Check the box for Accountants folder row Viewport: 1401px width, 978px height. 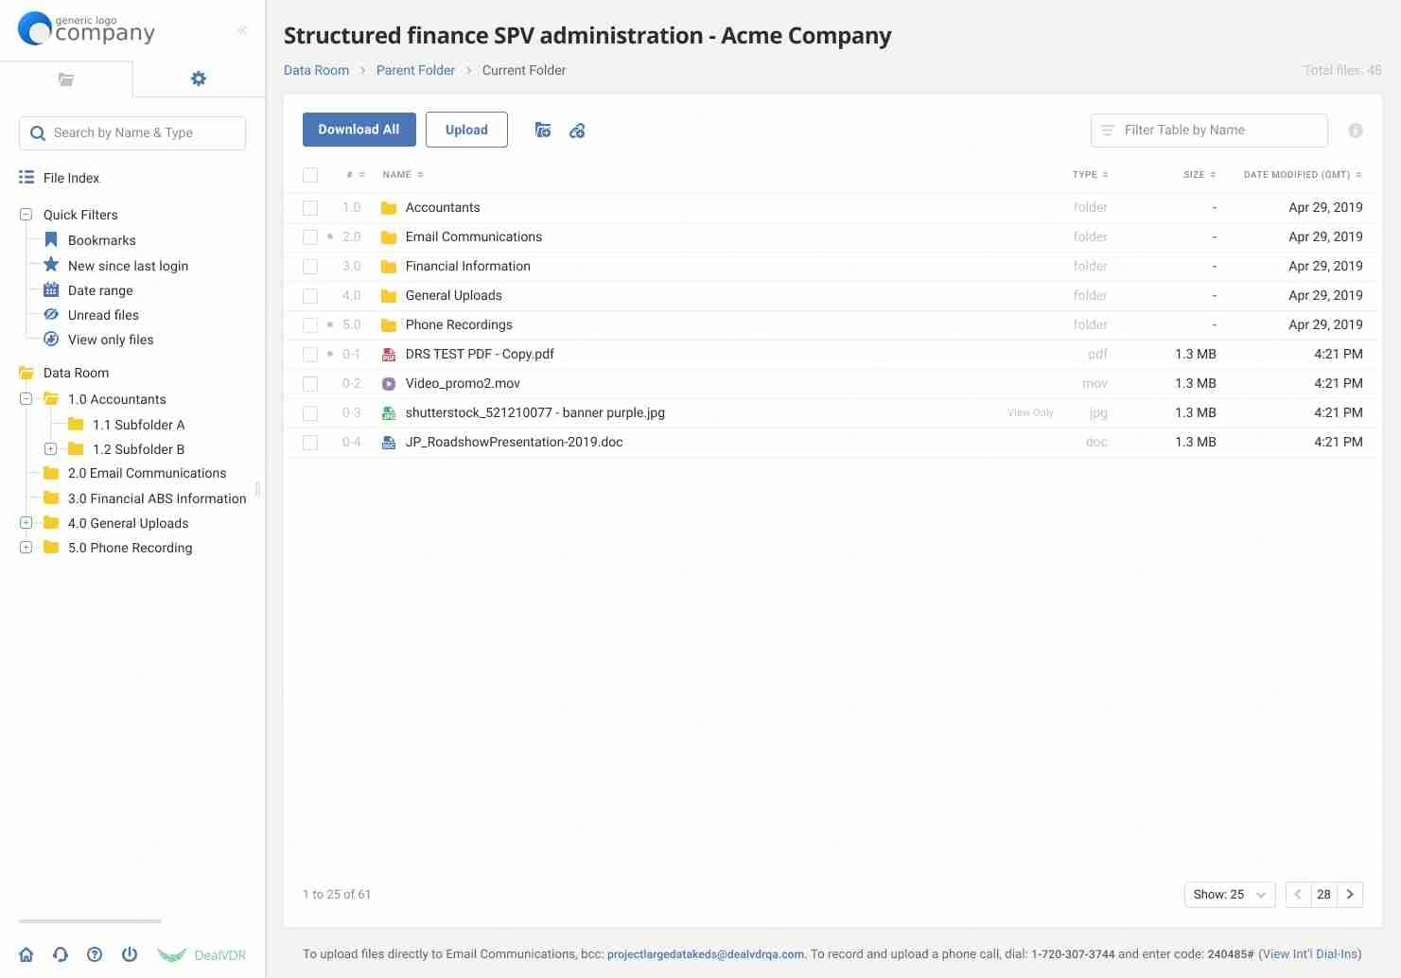click(310, 208)
